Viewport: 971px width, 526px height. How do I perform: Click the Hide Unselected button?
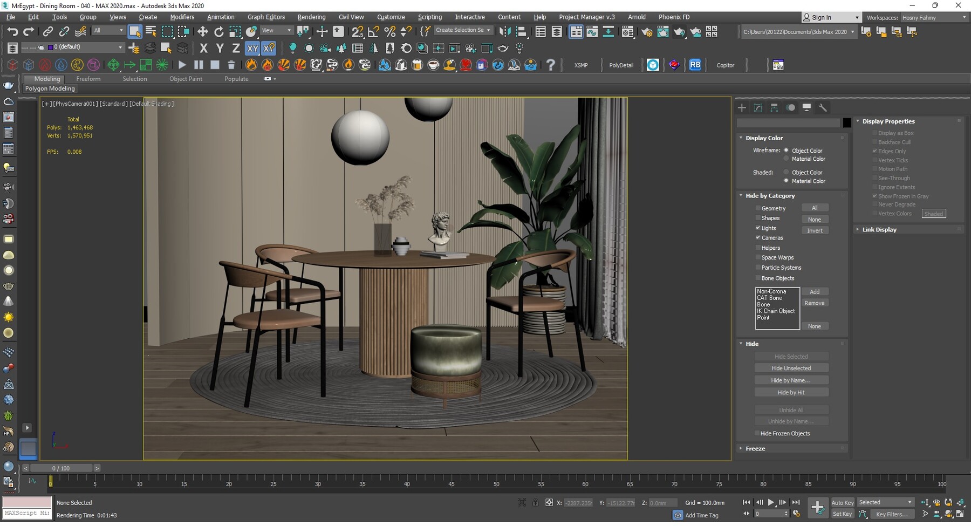coord(791,367)
